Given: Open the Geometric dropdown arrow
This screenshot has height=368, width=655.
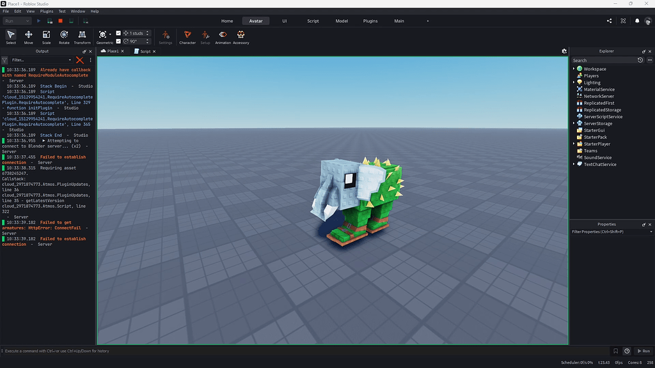Looking at the screenshot, I should pos(110,34).
